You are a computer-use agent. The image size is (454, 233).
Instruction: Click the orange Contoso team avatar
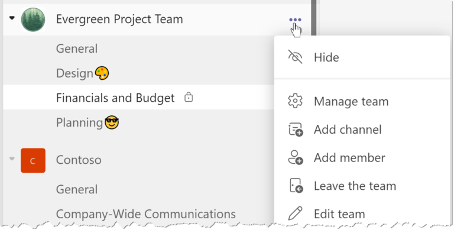point(33,160)
